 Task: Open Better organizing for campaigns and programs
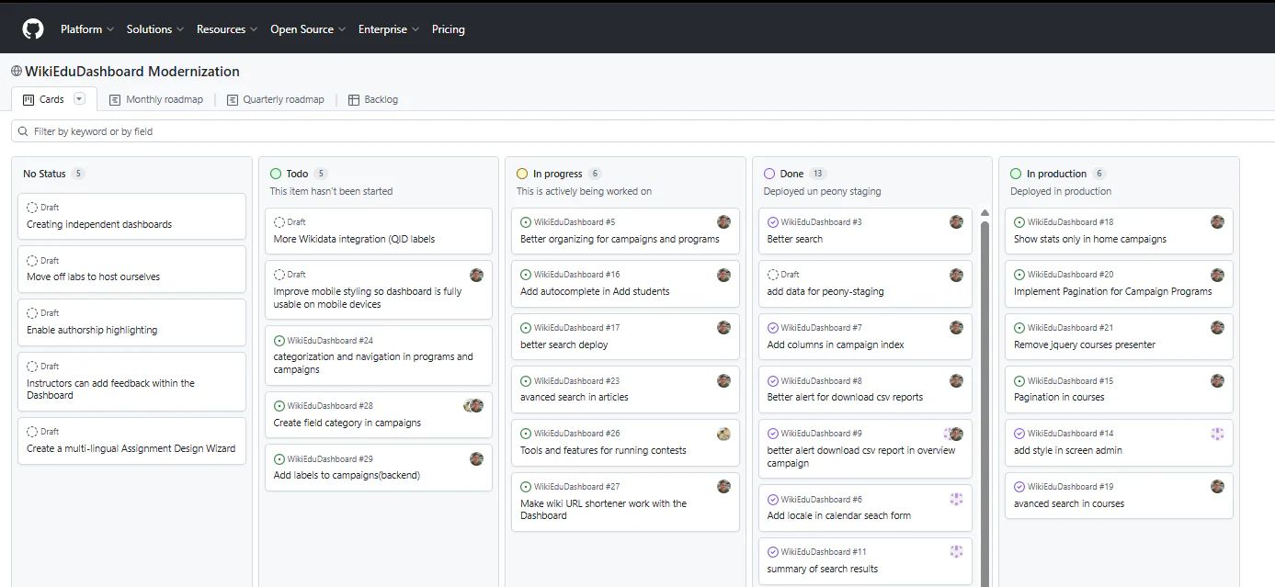(620, 239)
